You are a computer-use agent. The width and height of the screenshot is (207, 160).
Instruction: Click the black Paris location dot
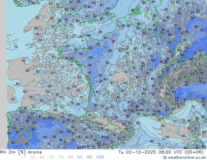(x=123, y=46)
